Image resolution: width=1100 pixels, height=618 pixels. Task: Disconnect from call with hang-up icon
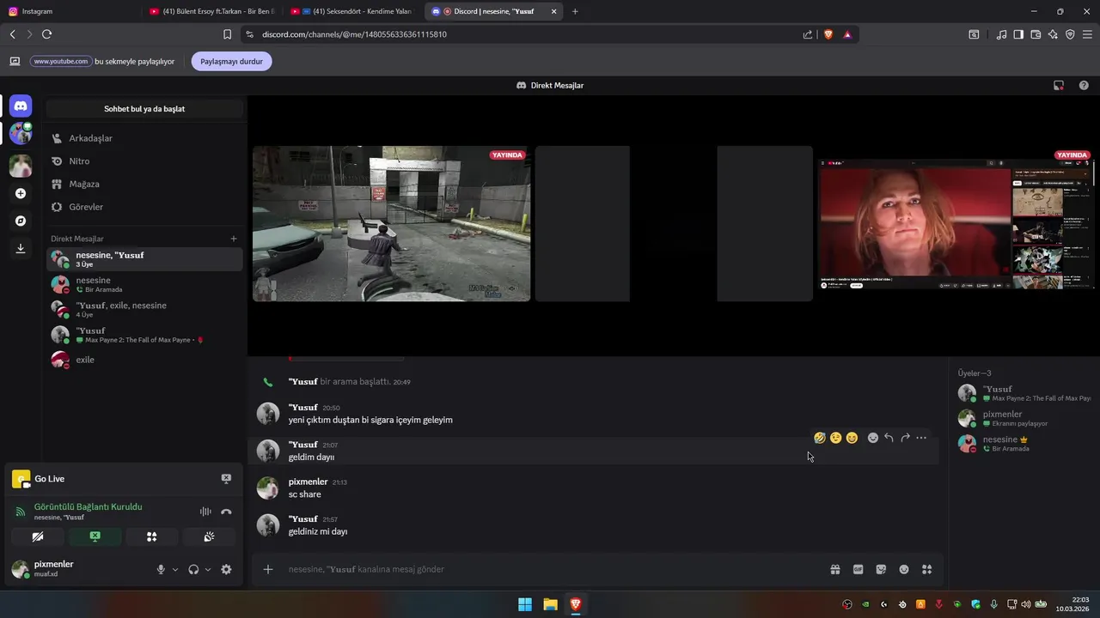(x=226, y=512)
